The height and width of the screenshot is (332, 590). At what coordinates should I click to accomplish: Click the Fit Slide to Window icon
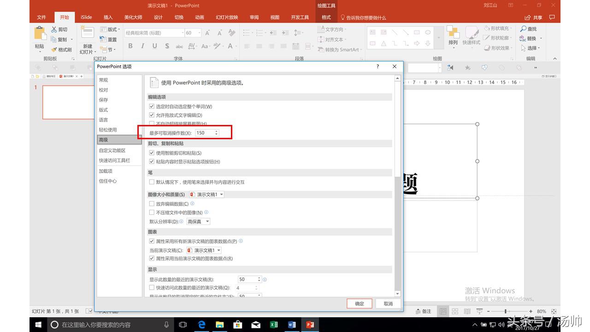tap(554, 311)
